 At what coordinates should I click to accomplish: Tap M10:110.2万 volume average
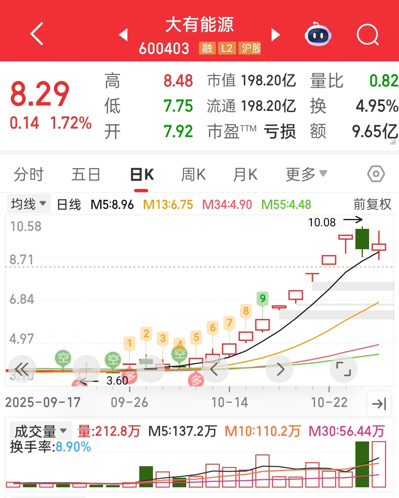263,431
